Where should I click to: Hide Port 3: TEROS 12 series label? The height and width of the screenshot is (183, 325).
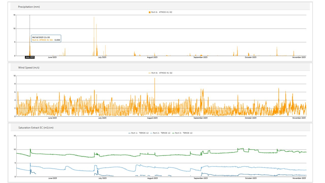[x=184, y=133]
